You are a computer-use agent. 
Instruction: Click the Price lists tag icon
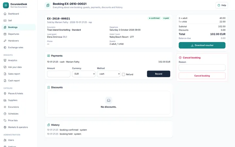5,120
